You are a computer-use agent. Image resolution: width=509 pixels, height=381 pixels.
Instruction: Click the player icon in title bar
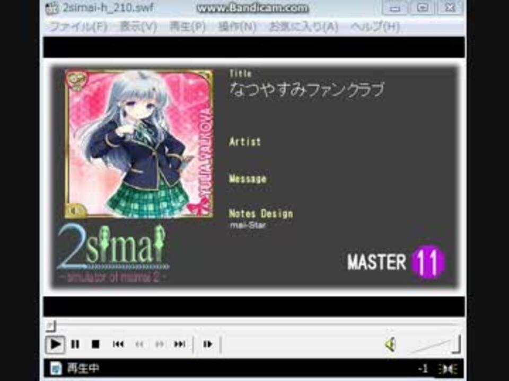[x=52, y=8]
